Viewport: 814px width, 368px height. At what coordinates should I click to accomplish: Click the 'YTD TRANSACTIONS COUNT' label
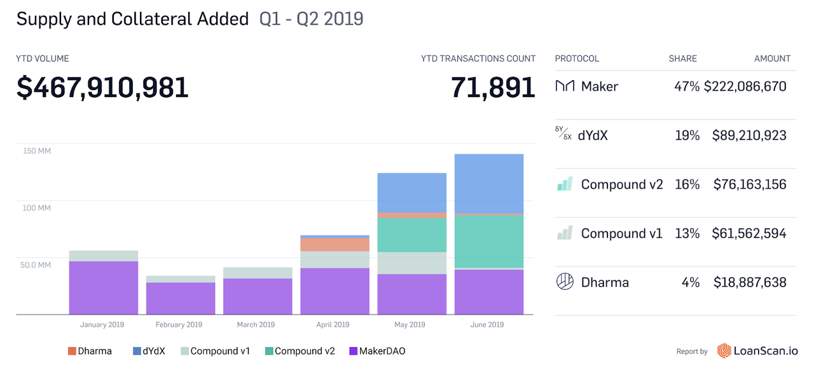tap(478, 58)
